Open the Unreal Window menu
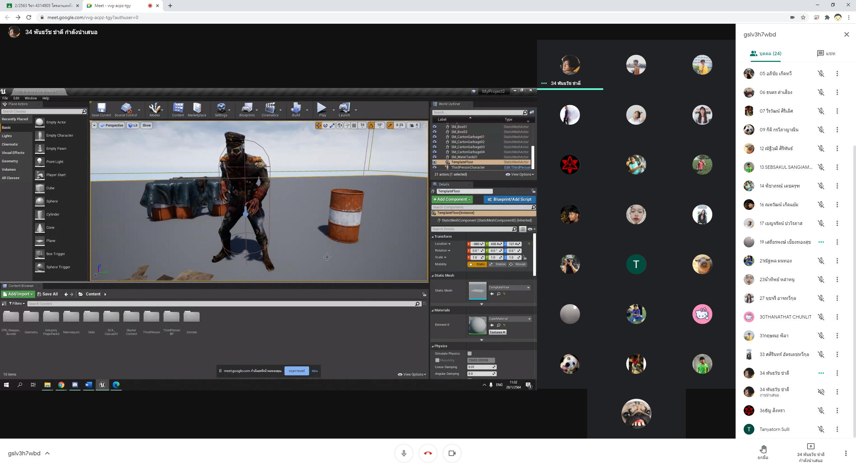Screen dimensions: 856x468 click(x=30, y=98)
